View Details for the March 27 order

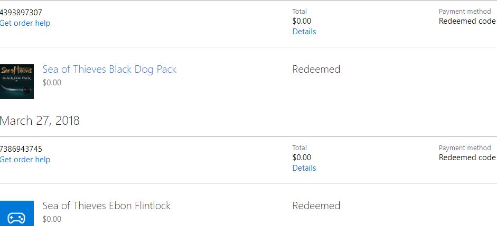point(304,168)
